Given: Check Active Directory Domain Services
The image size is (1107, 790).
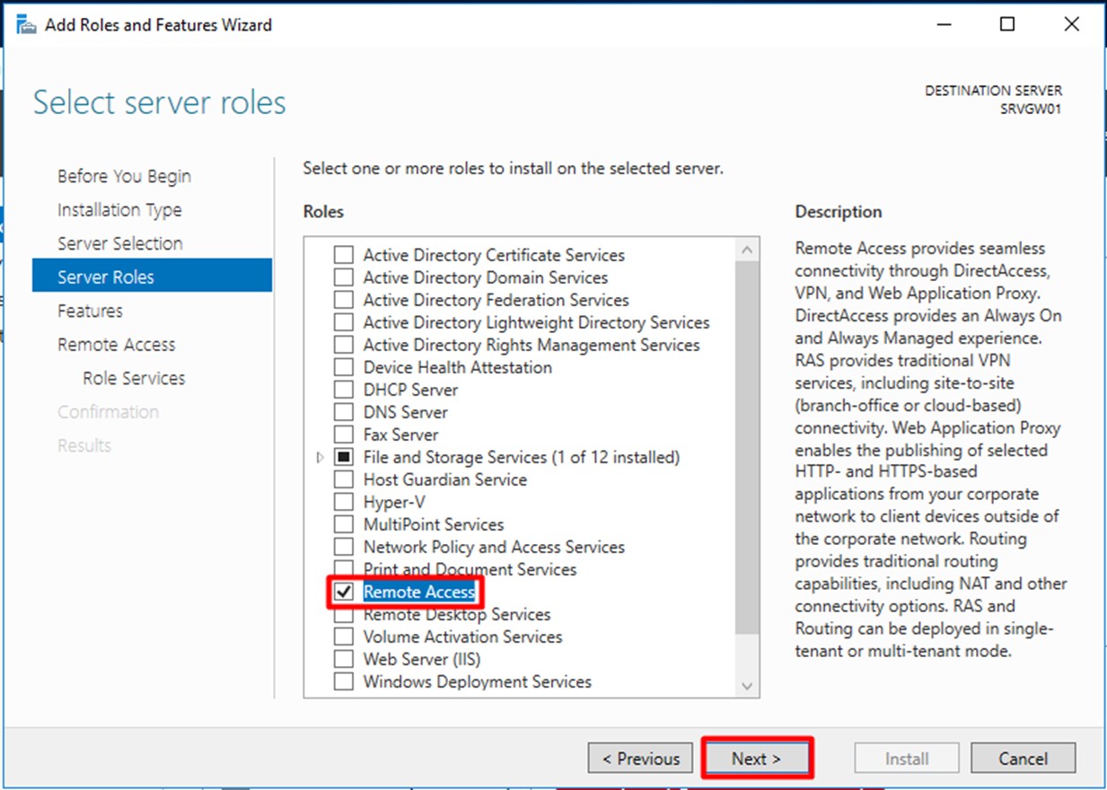Looking at the screenshot, I should [342, 277].
